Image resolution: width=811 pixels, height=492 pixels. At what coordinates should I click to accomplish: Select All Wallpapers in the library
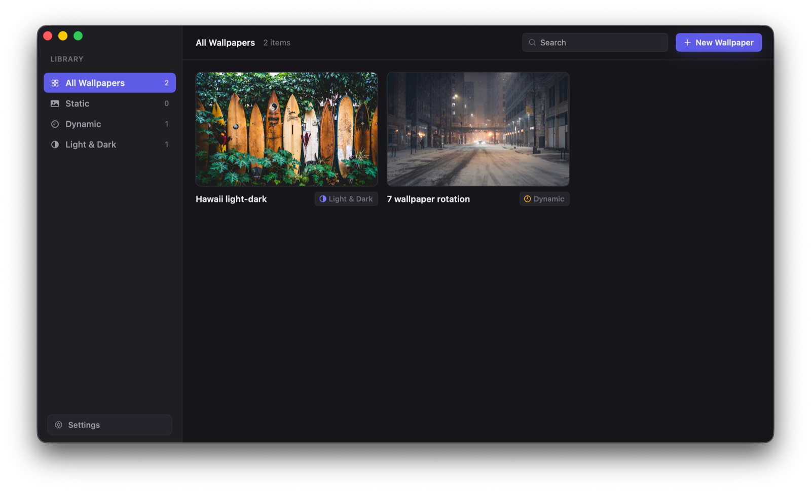[x=109, y=83]
